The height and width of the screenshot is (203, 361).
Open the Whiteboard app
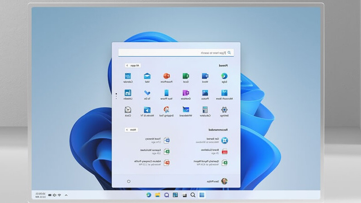186,111
